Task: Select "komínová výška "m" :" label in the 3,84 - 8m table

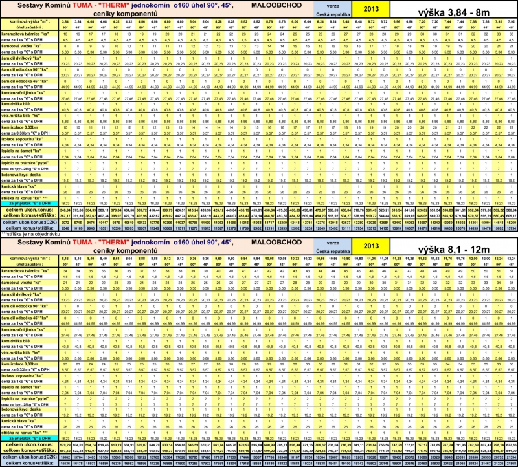Action: 29,21
